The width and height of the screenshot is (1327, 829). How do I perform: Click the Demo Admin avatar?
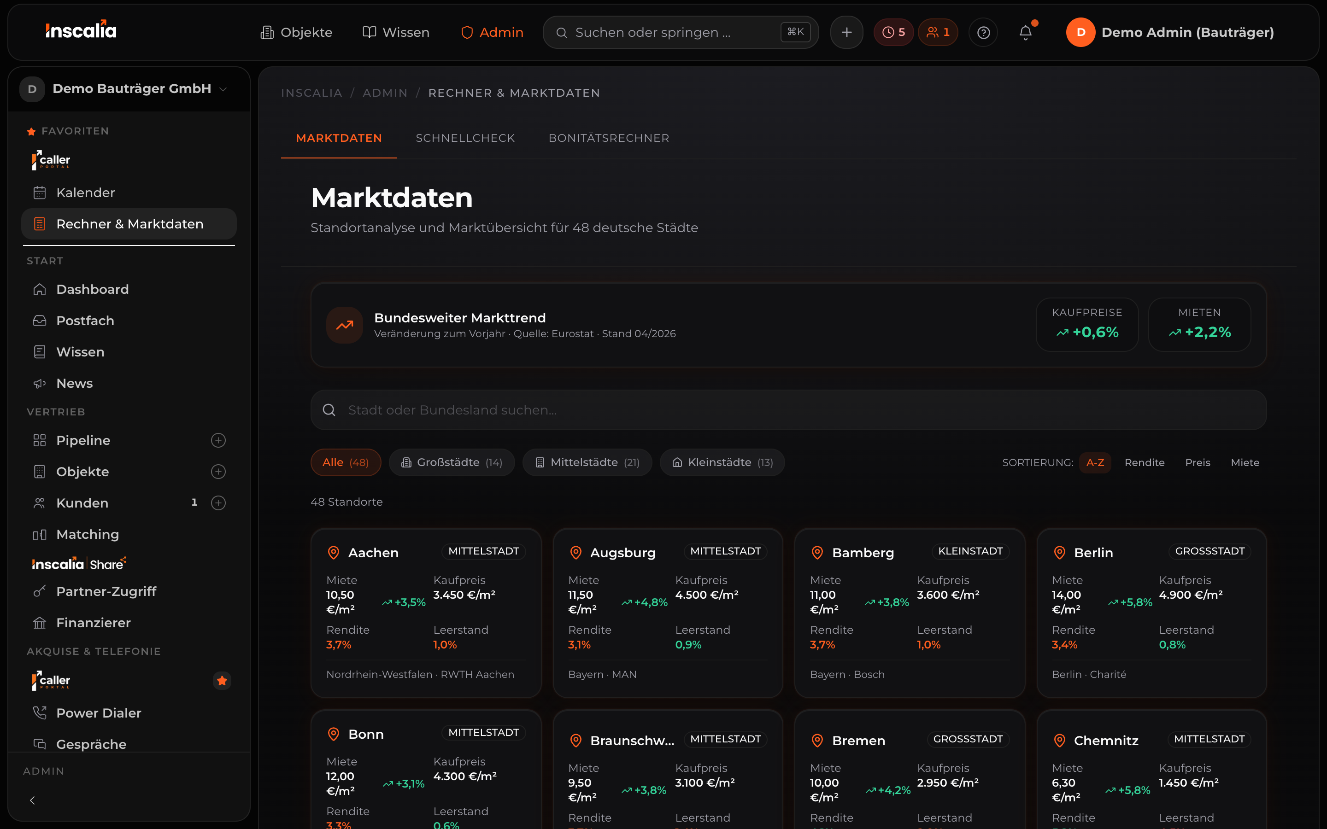[1080, 32]
